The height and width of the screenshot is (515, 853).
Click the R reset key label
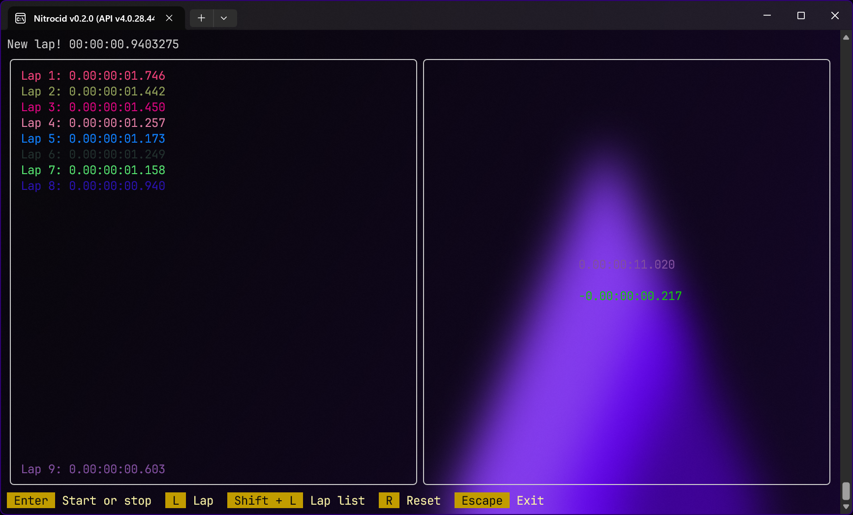click(389, 501)
